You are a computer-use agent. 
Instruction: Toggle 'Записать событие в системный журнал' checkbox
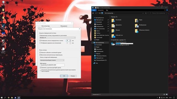click(x=40, y=53)
